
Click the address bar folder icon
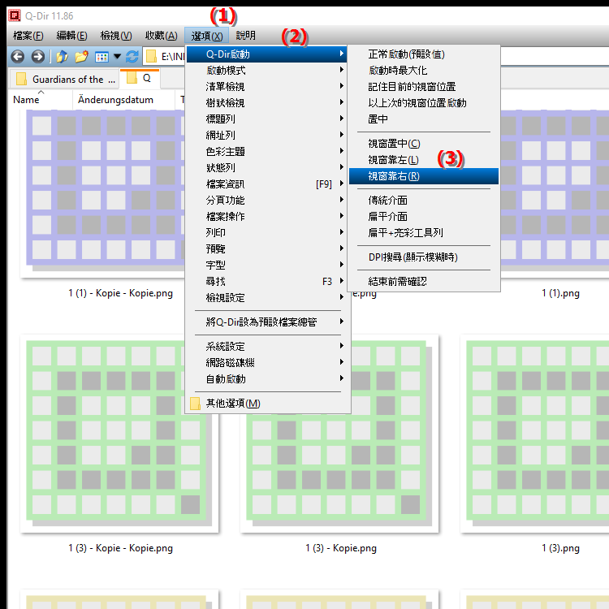pyautogui.click(x=151, y=57)
